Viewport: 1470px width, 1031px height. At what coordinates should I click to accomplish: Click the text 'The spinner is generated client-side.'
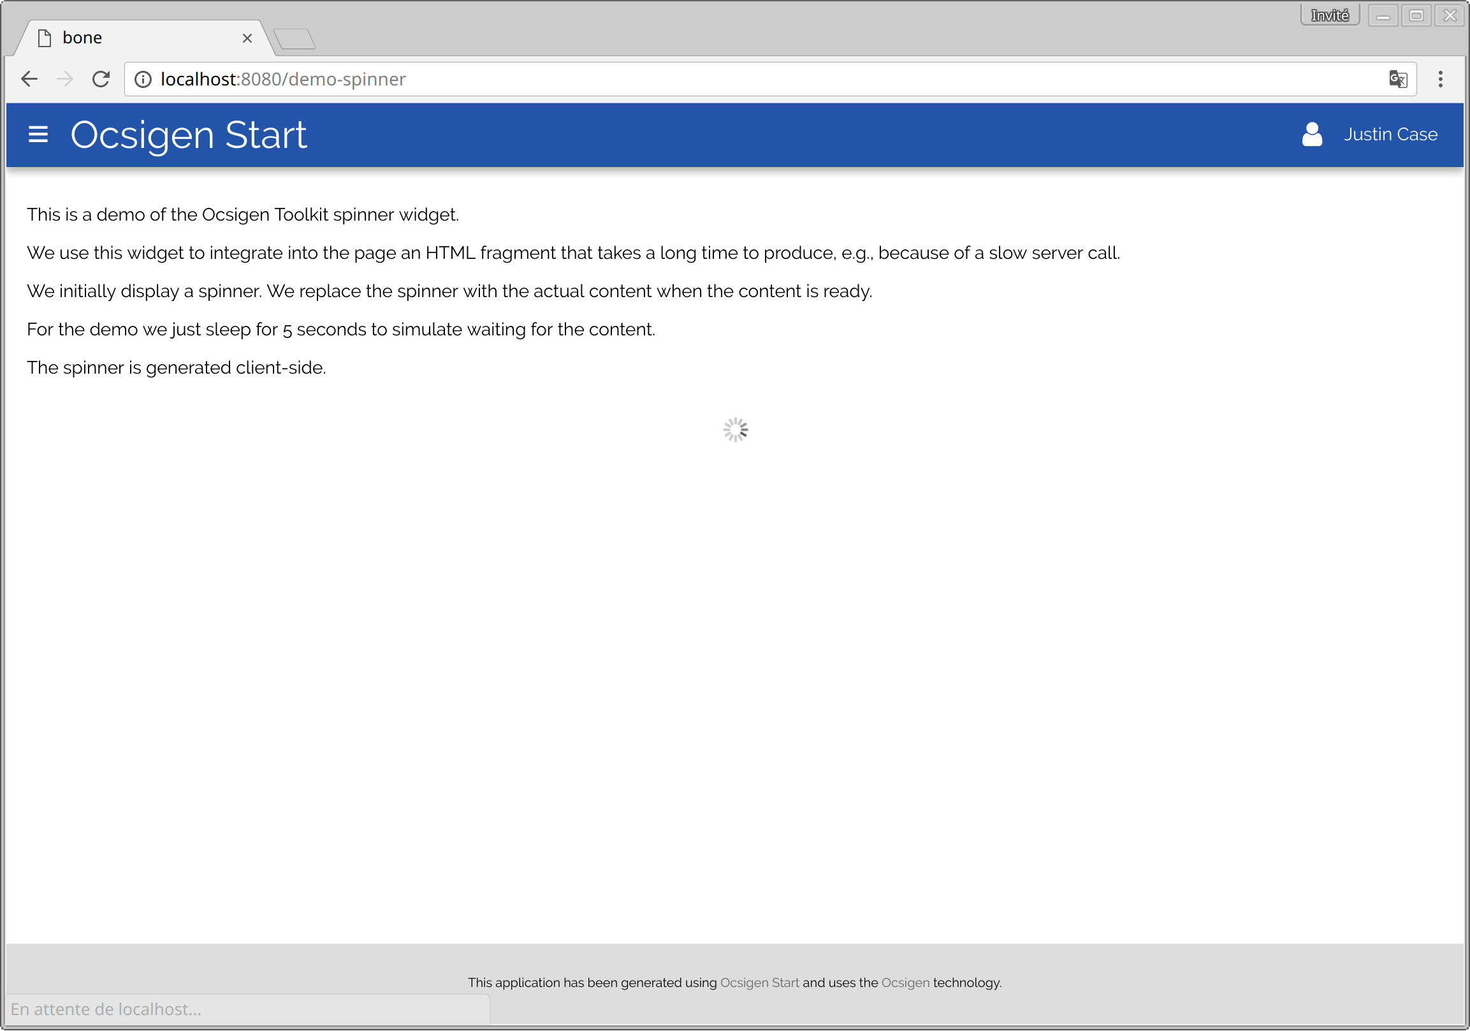point(177,367)
